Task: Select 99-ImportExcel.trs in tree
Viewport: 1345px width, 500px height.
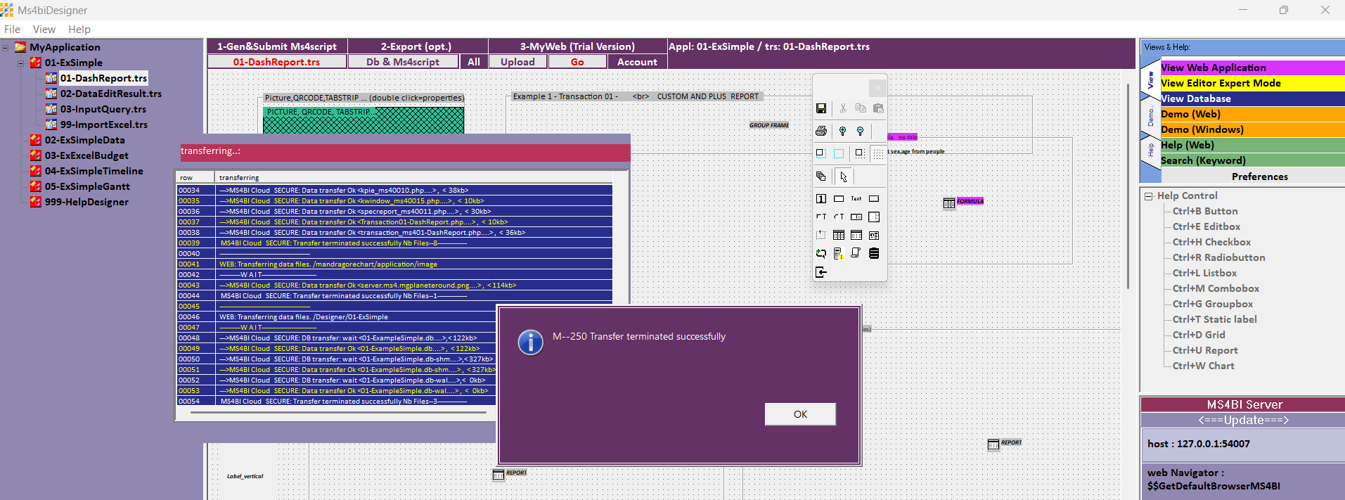Action: click(x=104, y=124)
